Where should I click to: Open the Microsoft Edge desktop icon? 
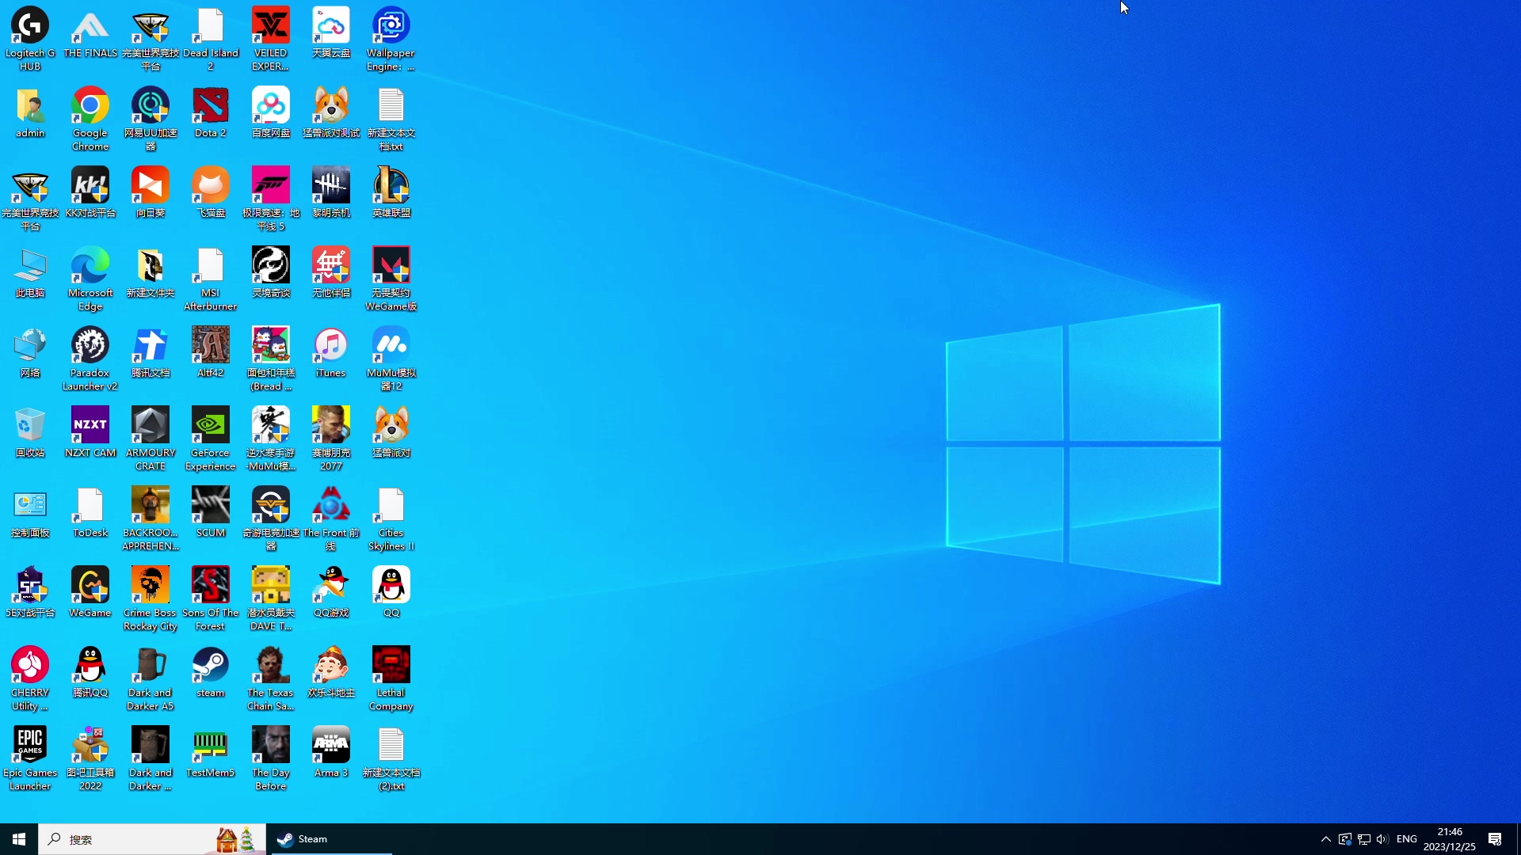point(90,278)
